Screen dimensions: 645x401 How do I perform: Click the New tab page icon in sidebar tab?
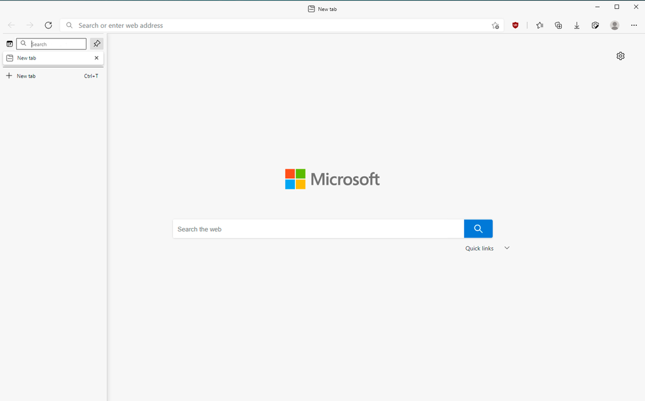tap(10, 58)
